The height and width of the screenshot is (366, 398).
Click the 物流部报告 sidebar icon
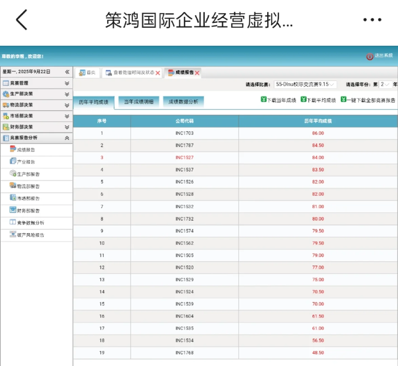pyautogui.click(x=13, y=185)
